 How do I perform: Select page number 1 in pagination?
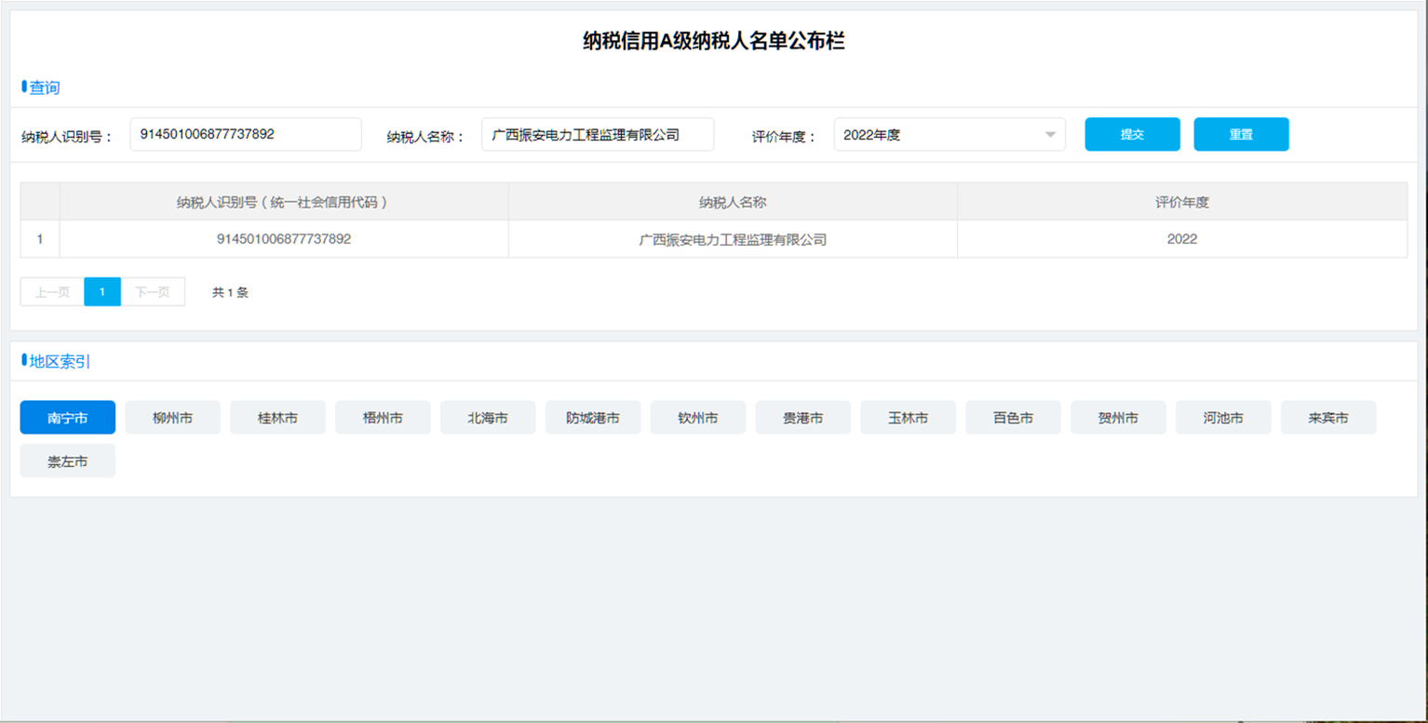pyautogui.click(x=102, y=292)
